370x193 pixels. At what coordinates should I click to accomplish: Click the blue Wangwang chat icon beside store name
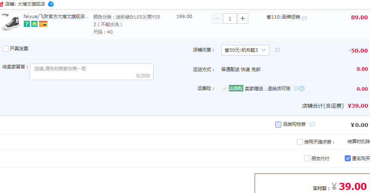coord(51,4)
